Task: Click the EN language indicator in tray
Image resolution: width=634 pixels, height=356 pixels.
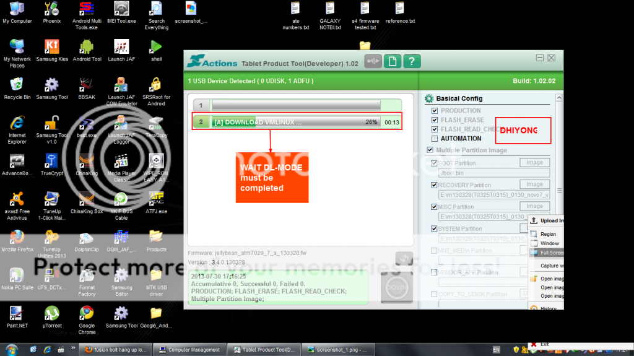Action: (x=496, y=350)
